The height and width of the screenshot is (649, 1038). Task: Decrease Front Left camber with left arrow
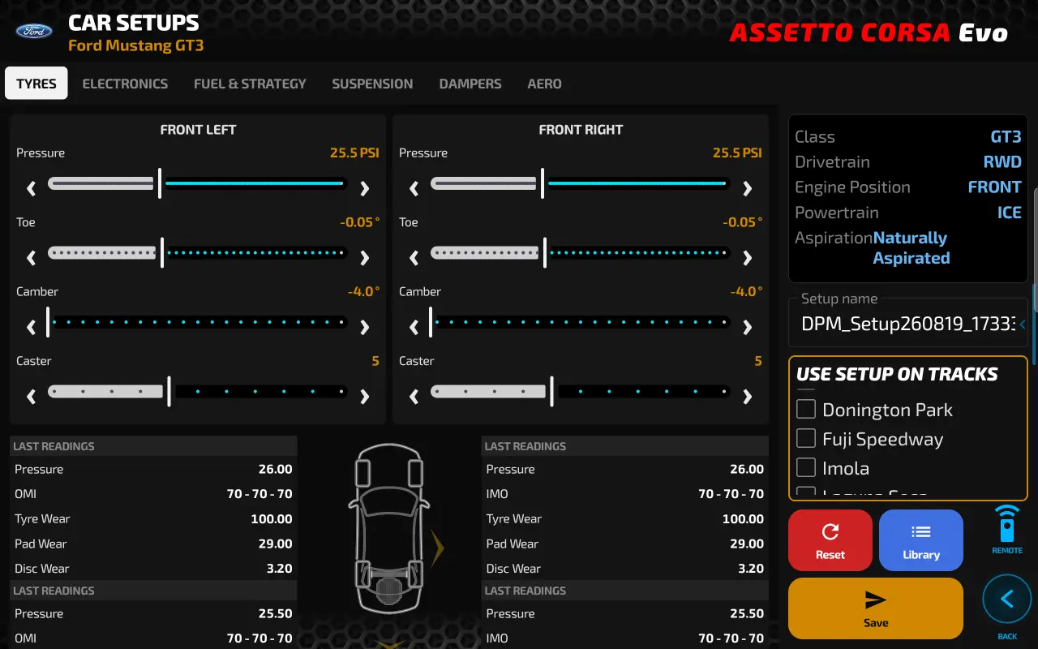click(32, 328)
